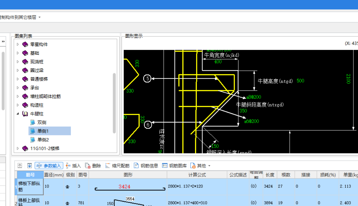This screenshot has width=358, height=206.
Task: Collapse the 牛腿柱 tree node
Action: (18, 114)
